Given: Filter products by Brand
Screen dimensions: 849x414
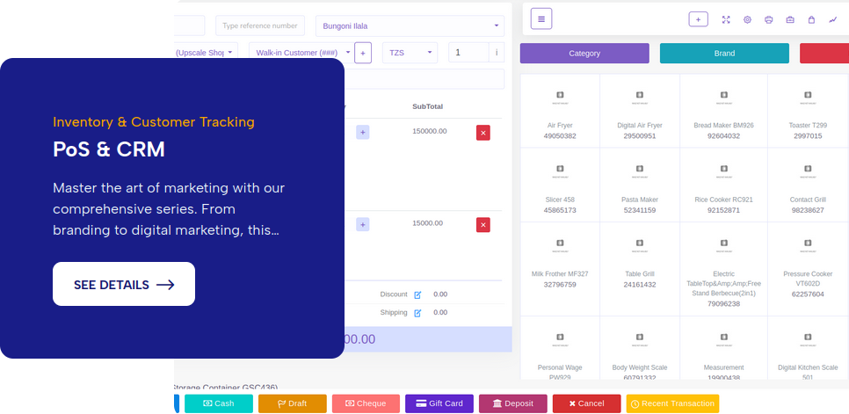Looking at the screenshot, I should (x=724, y=54).
